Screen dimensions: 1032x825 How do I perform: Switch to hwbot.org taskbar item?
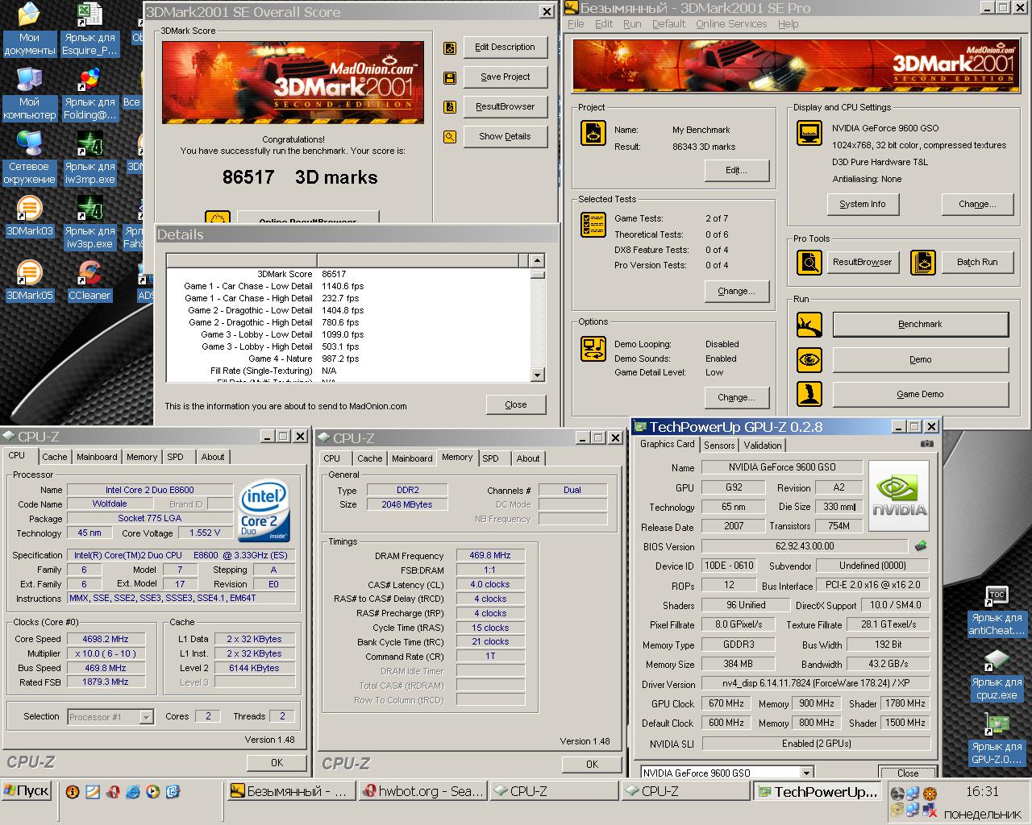[x=422, y=791]
